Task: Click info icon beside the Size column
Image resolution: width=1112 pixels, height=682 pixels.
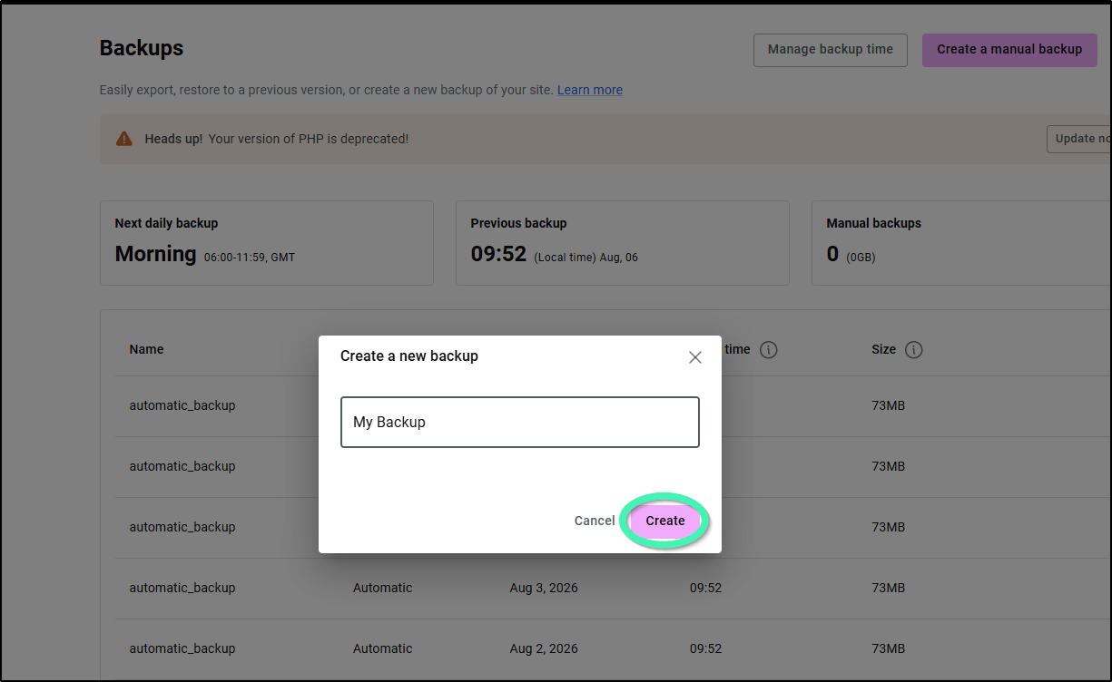Action: [x=914, y=350]
